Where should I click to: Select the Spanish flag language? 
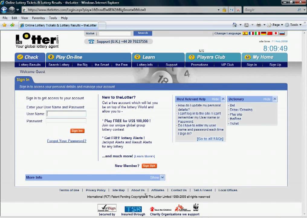tap(245, 33)
